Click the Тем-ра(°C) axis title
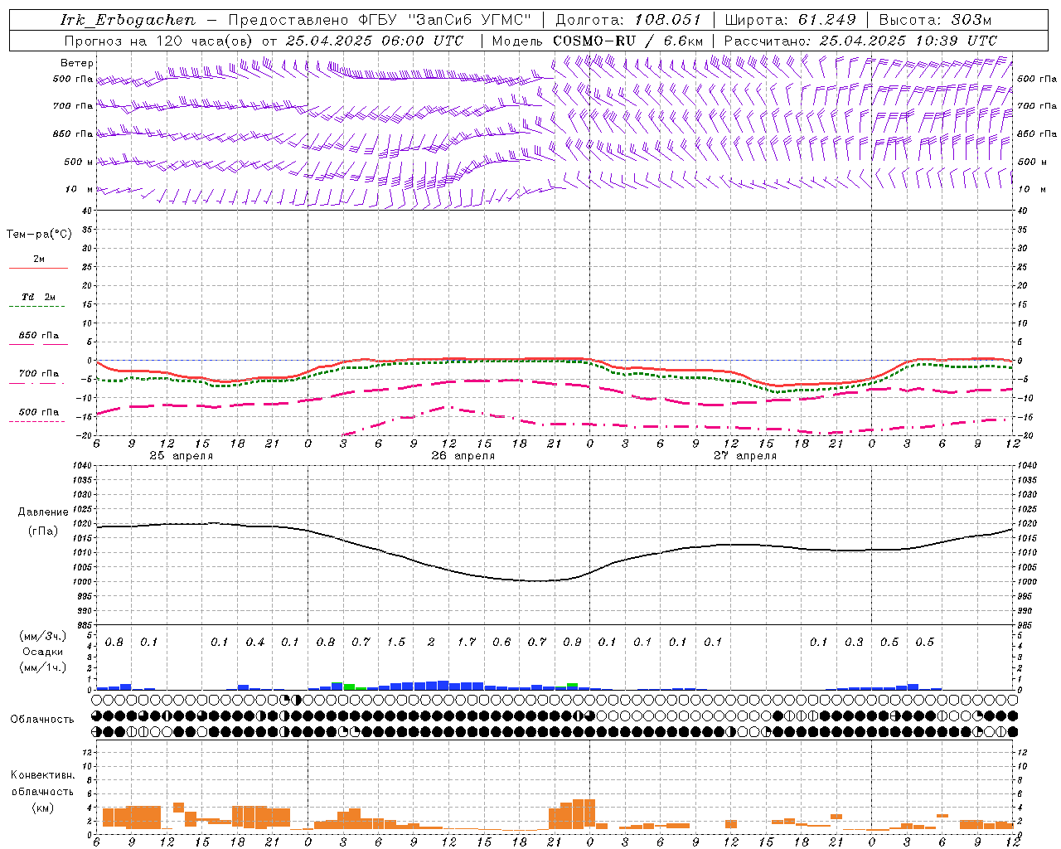 click(39, 235)
